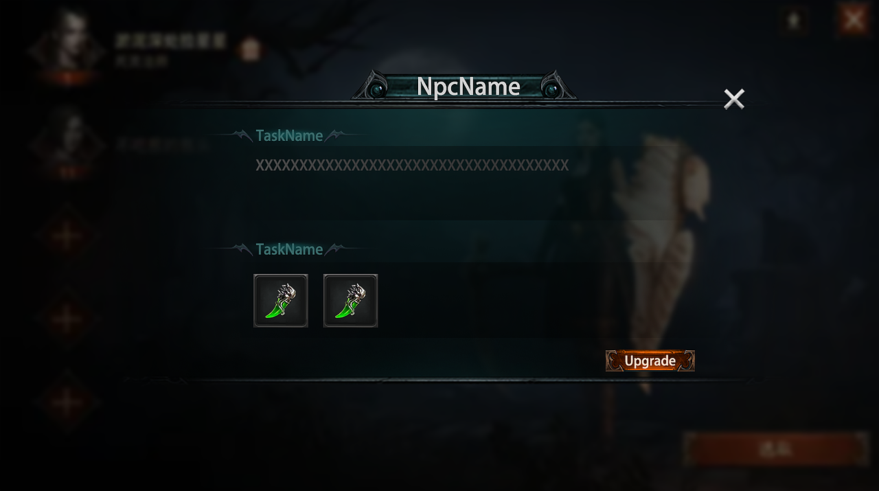
Task: Click the round icon beside top character name
Action: pyautogui.click(x=250, y=49)
